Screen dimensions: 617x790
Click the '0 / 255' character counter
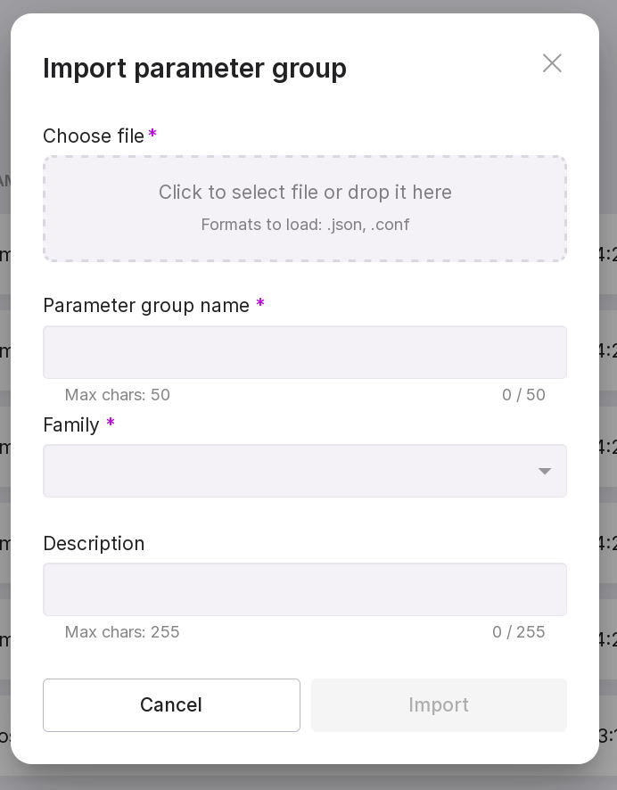tap(518, 632)
